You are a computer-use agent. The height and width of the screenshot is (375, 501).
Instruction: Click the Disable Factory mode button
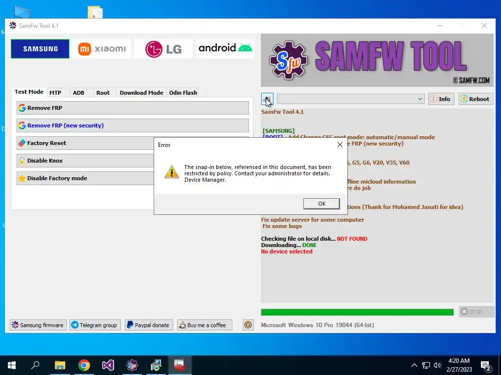pyautogui.click(x=85, y=178)
